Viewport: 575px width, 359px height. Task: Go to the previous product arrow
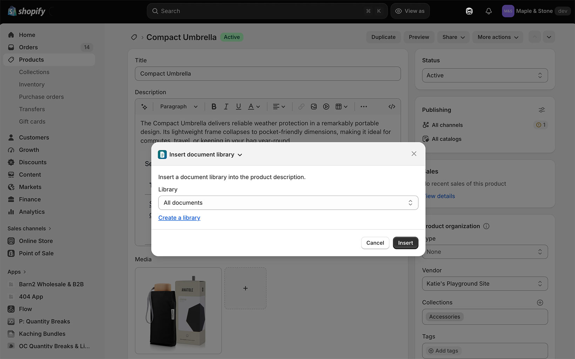point(535,37)
